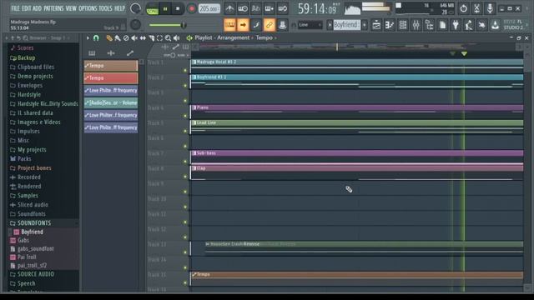Toggle the playlist magnet snap button
Viewport: 534px width, 300px height.
[96, 38]
